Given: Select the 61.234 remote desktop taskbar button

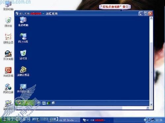Looking at the screenshot, I should click(x=97, y=120).
